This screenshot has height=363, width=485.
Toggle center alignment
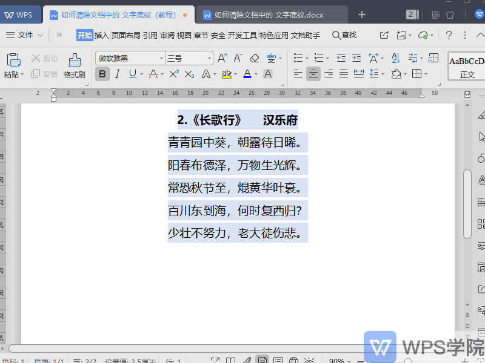[x=313, y=74]
